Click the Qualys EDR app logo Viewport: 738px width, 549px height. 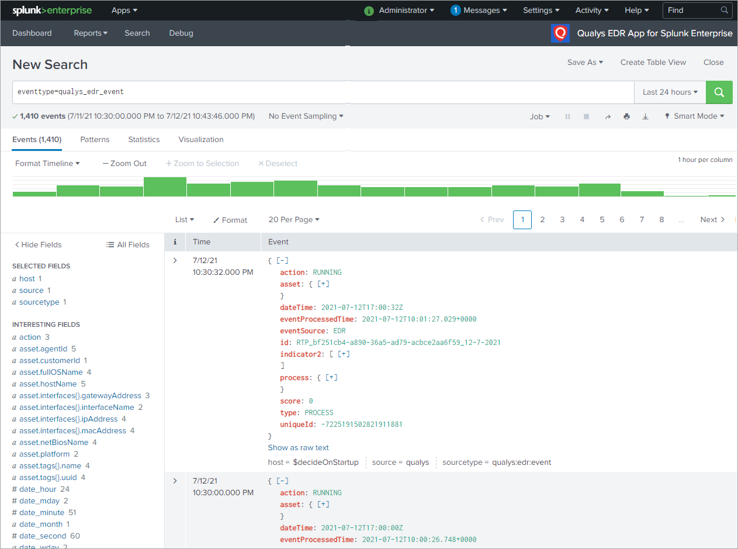coord(560,33)
